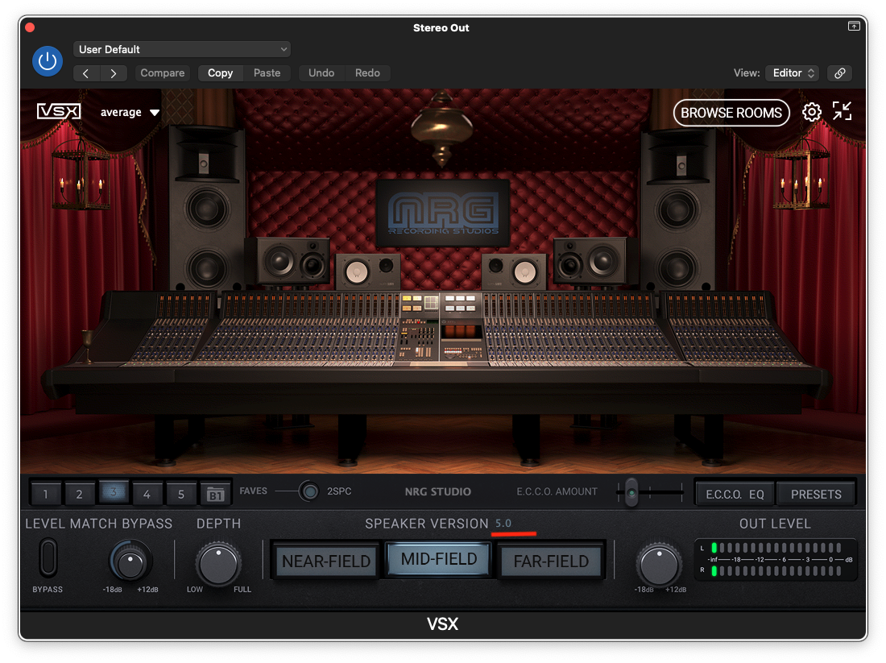Image resolution: width=886 pixels, height=663 pixels.
Task: Click the Compare button
Action: (162, 73)
